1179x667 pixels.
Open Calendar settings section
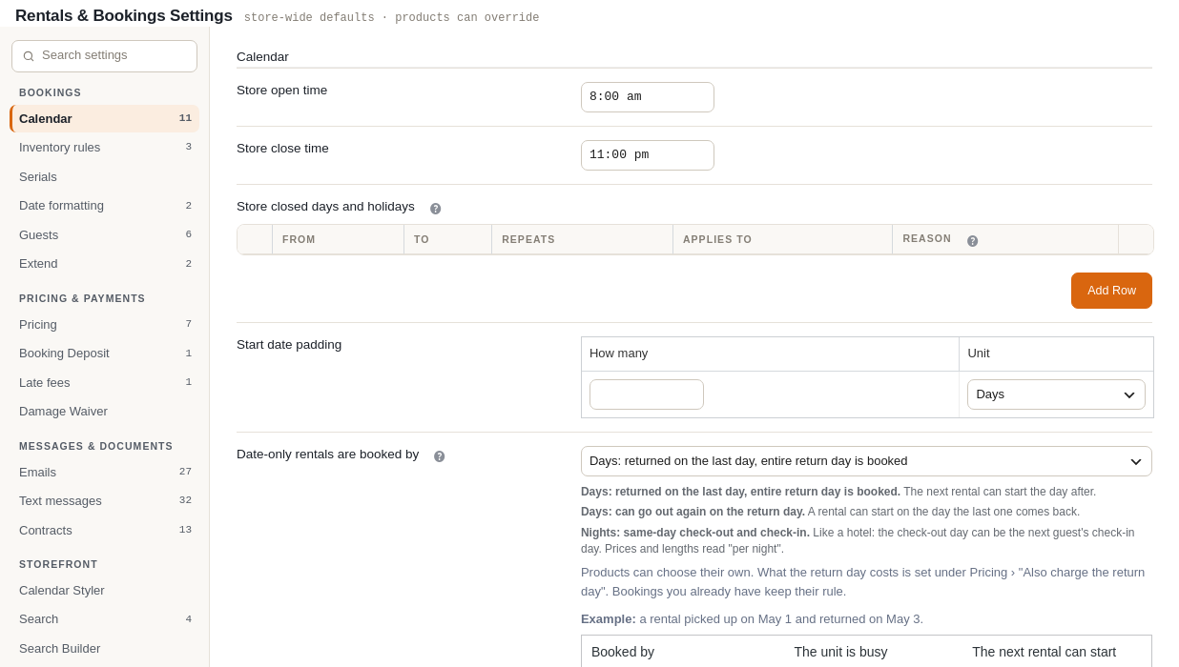[x=105, y=118]
